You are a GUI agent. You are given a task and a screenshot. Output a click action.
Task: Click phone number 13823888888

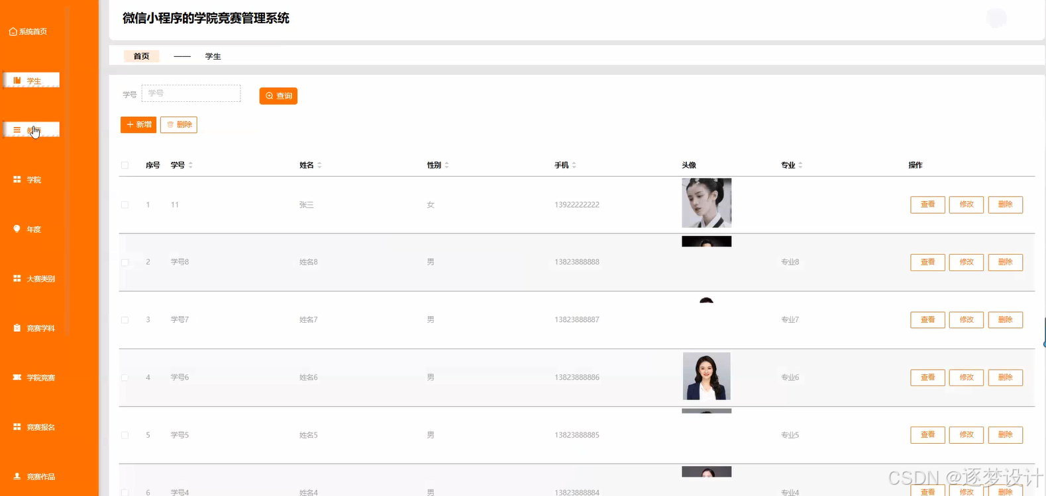point(577,263)
